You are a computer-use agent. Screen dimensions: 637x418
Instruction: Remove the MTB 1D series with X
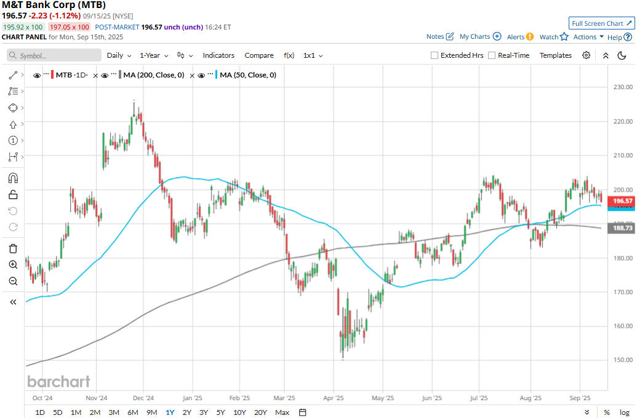click(95, 76)
